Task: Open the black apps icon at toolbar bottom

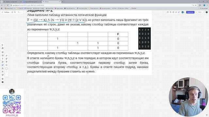Action: pyautogui.click(x=3, y=82)
